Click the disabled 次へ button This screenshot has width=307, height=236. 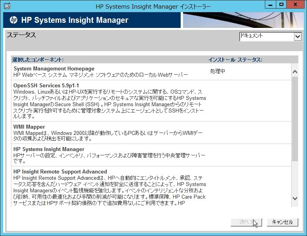pos(246,222)
